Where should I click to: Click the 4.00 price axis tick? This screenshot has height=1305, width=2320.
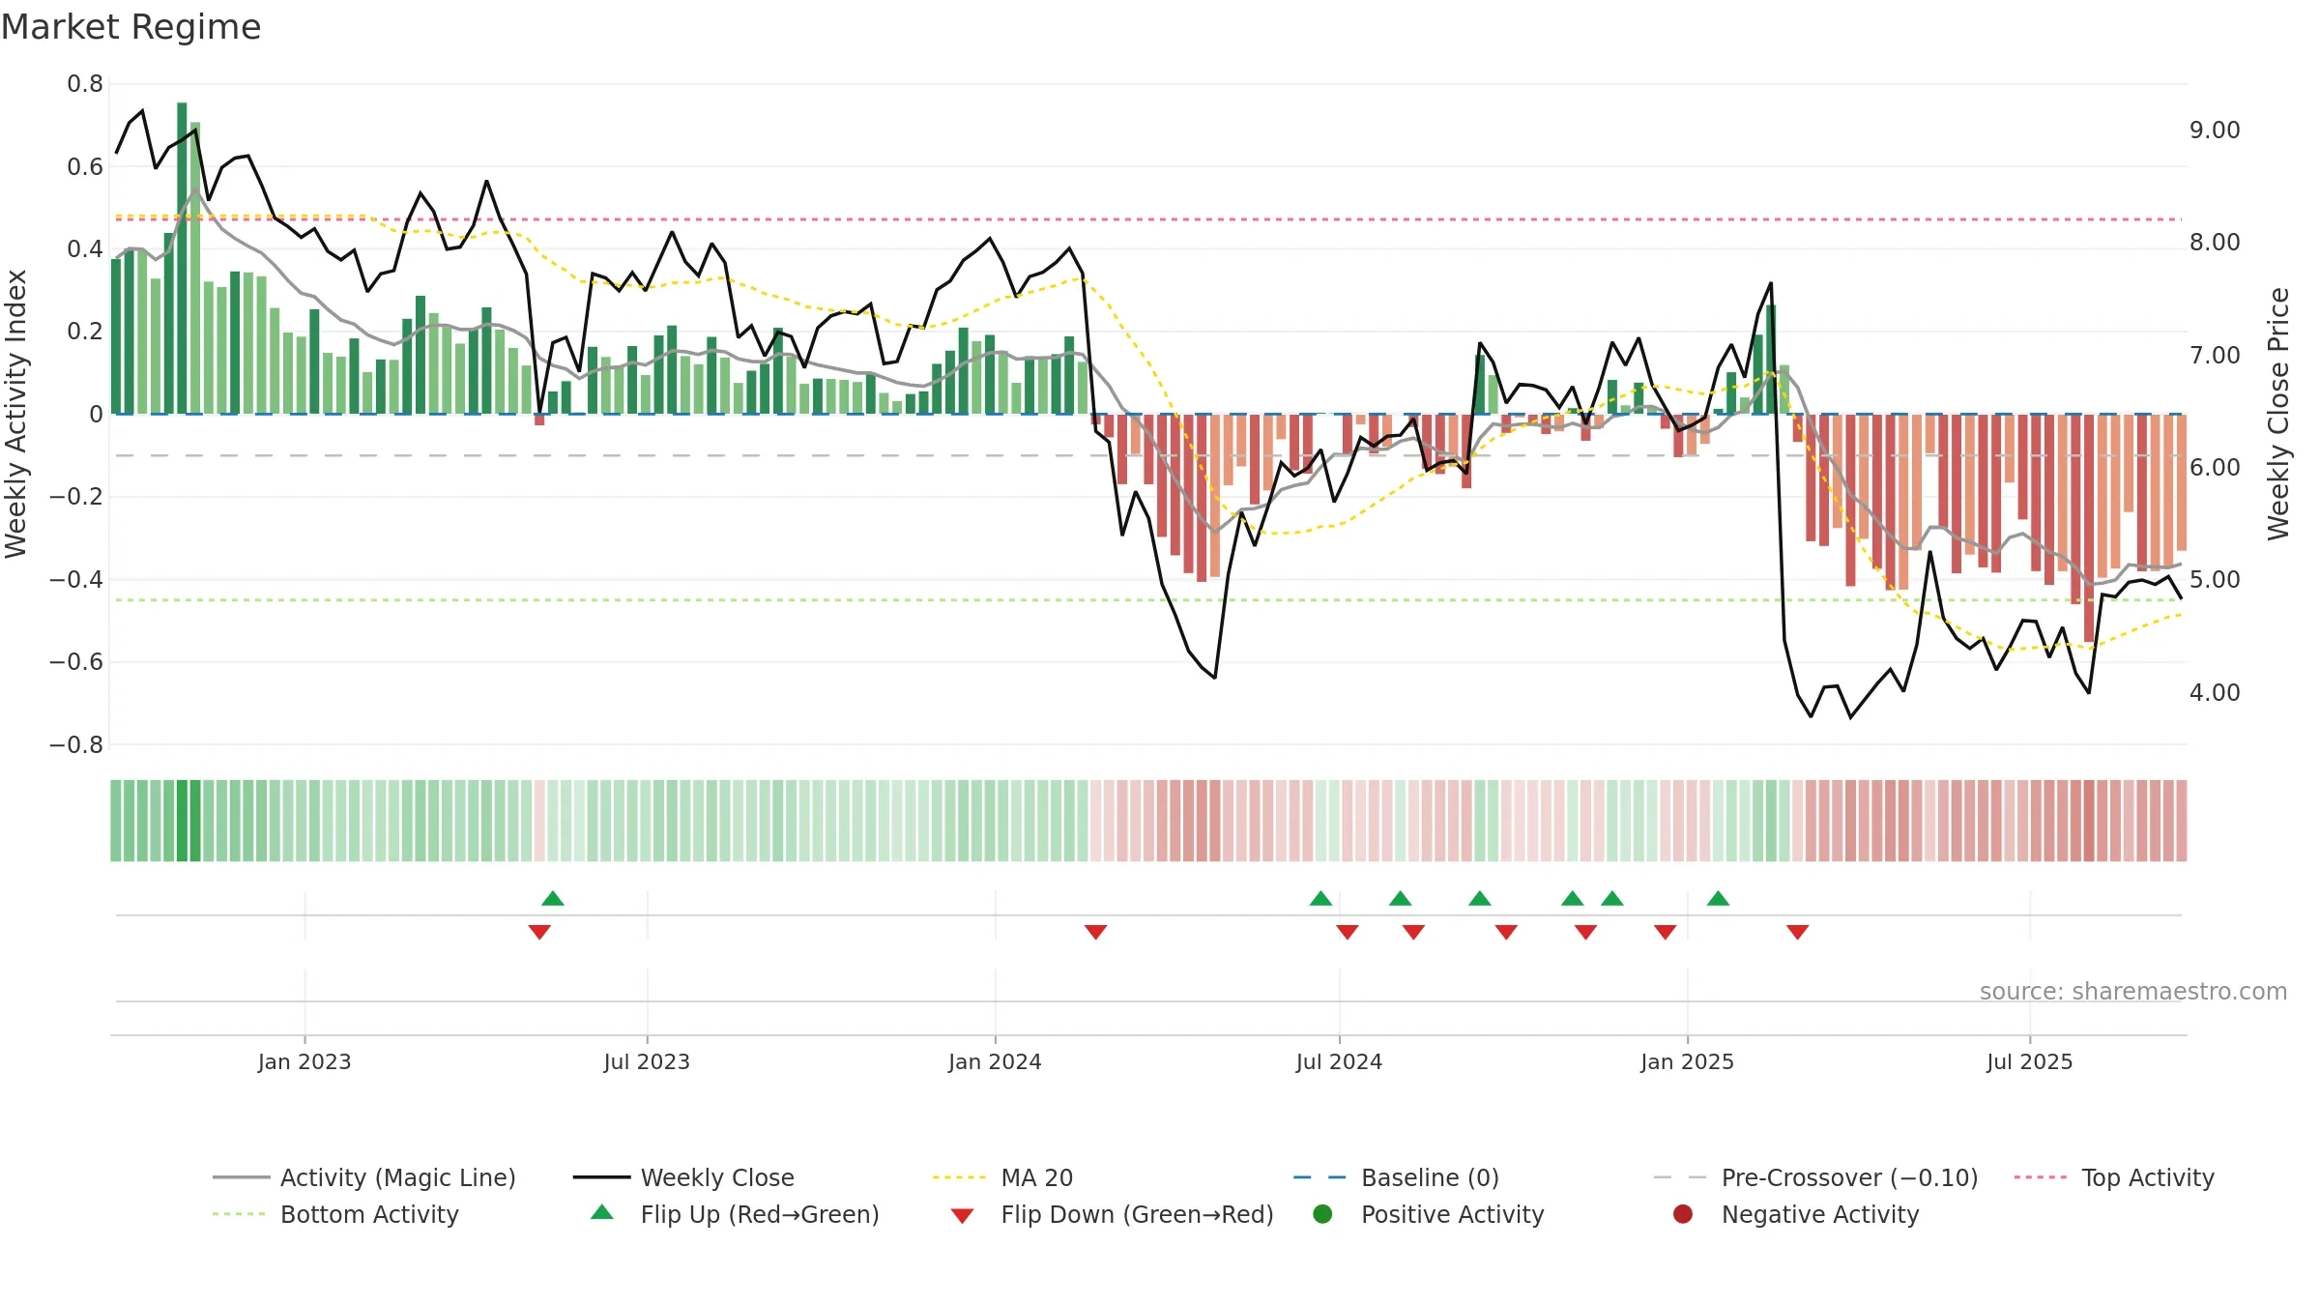pyautogui.click(x=2215, y=692)
